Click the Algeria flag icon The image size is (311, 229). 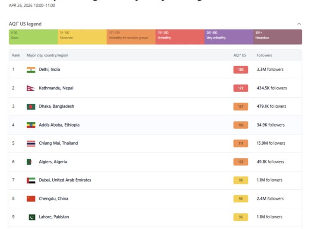click(x=30, y=162)
